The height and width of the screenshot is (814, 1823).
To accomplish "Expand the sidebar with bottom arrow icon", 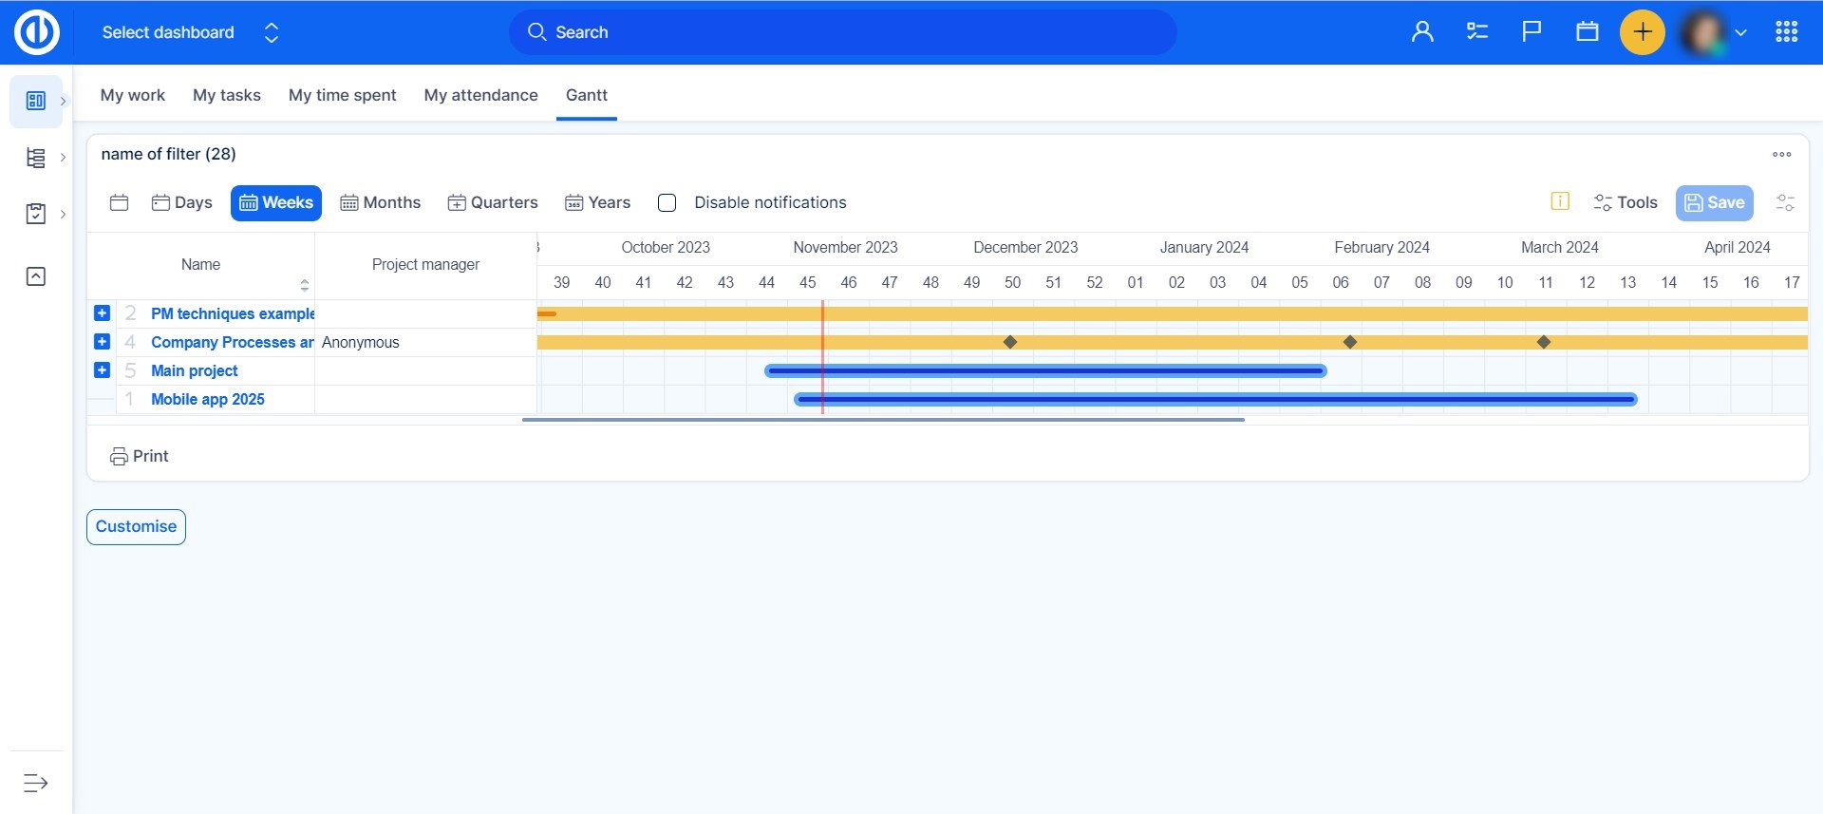I will (35, 783).
